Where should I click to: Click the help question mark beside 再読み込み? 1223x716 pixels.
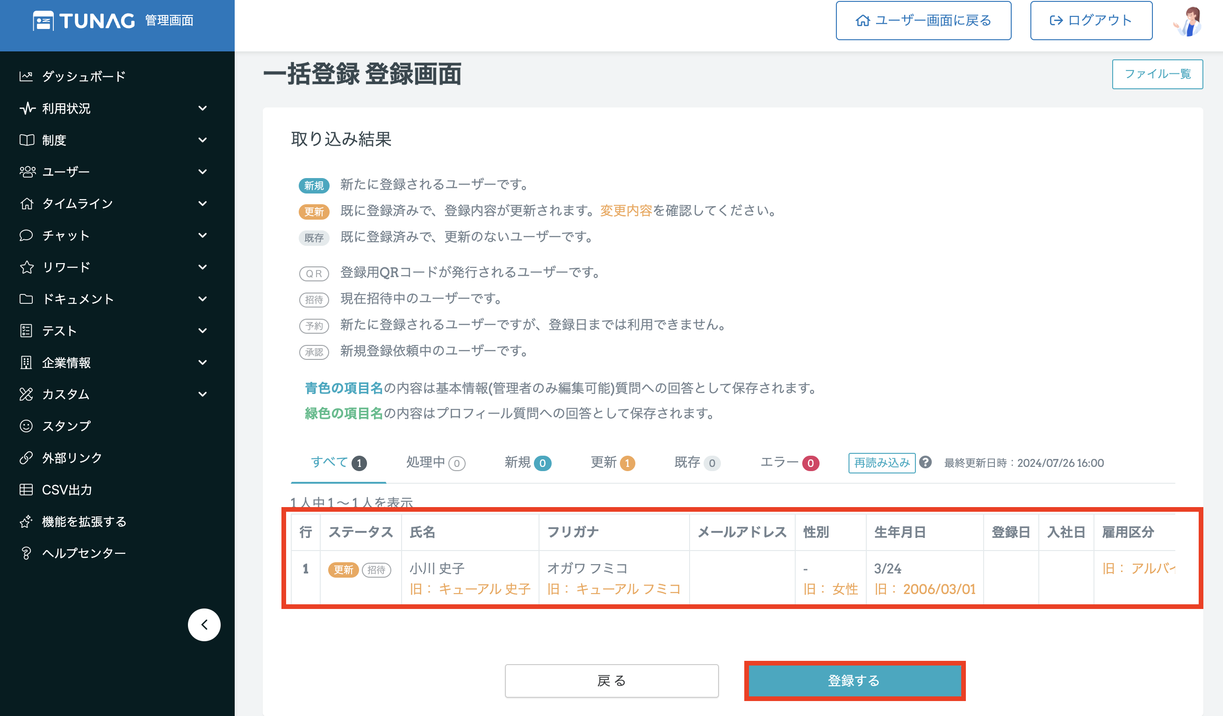tap(926, 462)
